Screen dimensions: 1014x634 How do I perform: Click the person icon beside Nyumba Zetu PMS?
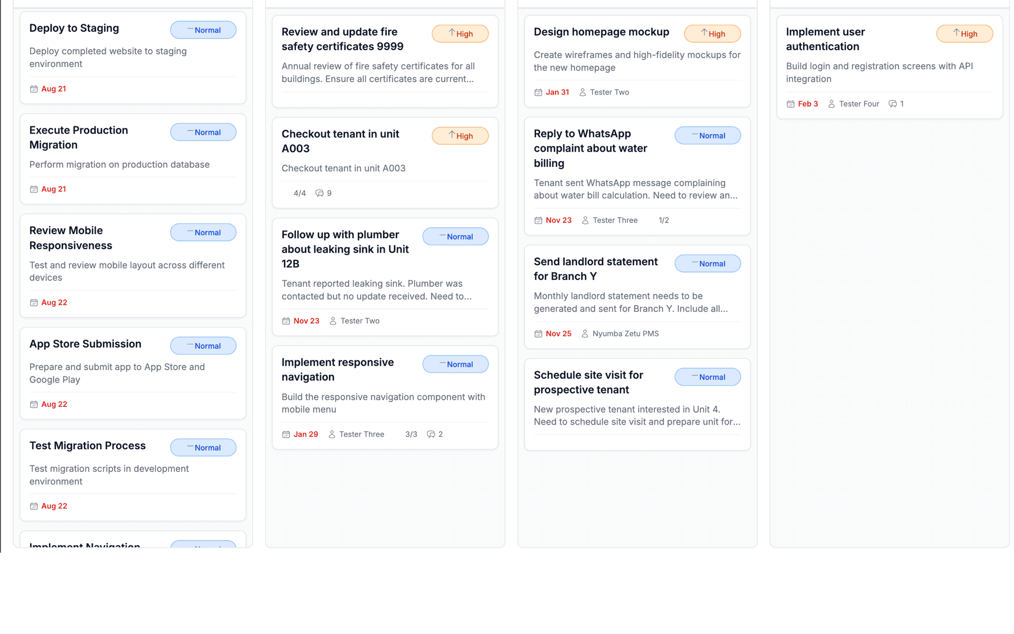pos(585,333)
